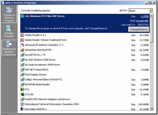Viewport: 158px width, 115px height.
Task: Click the window title bar icon
Action: [3, 3]
